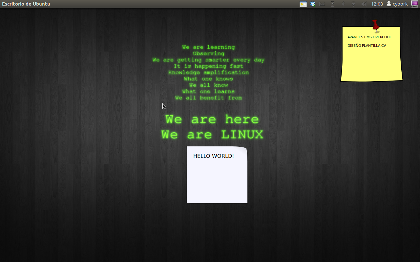Mute sound using the speaker indicator

tap(364, 4)
